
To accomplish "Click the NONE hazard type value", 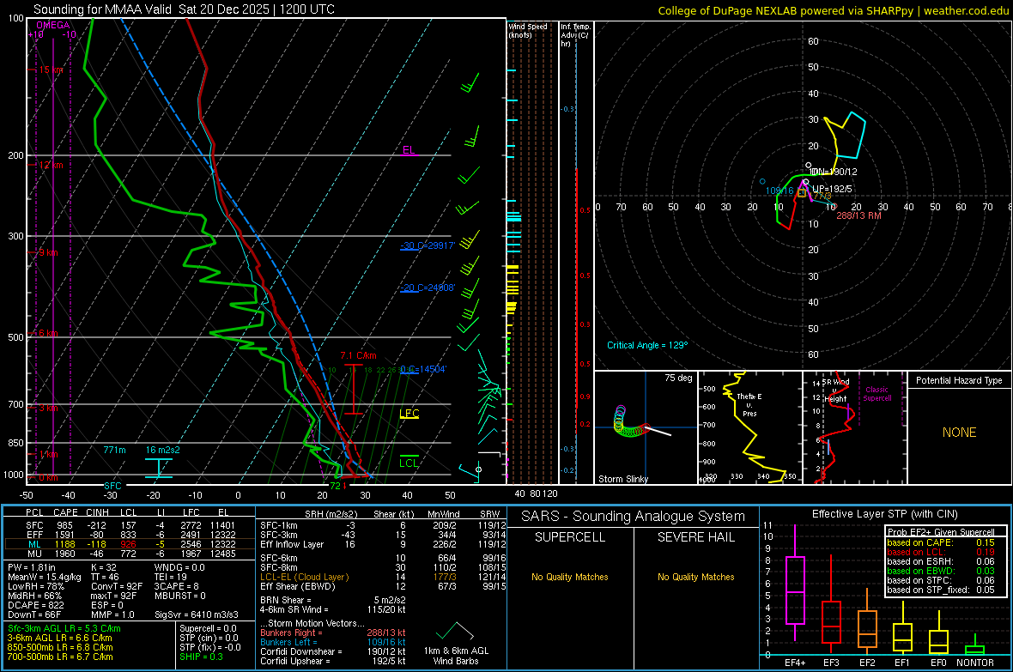I will pos(959,433).
